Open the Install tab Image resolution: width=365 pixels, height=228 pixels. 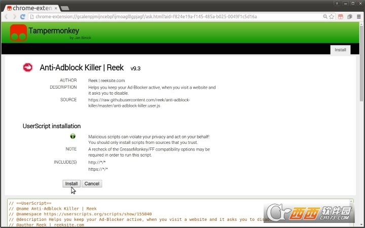340,50
